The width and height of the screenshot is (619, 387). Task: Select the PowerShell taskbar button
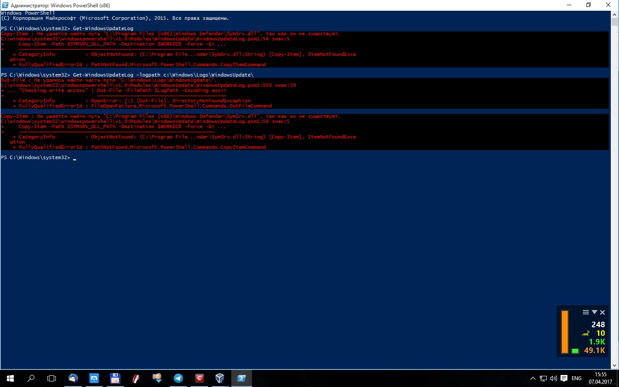tap(242, 378)
